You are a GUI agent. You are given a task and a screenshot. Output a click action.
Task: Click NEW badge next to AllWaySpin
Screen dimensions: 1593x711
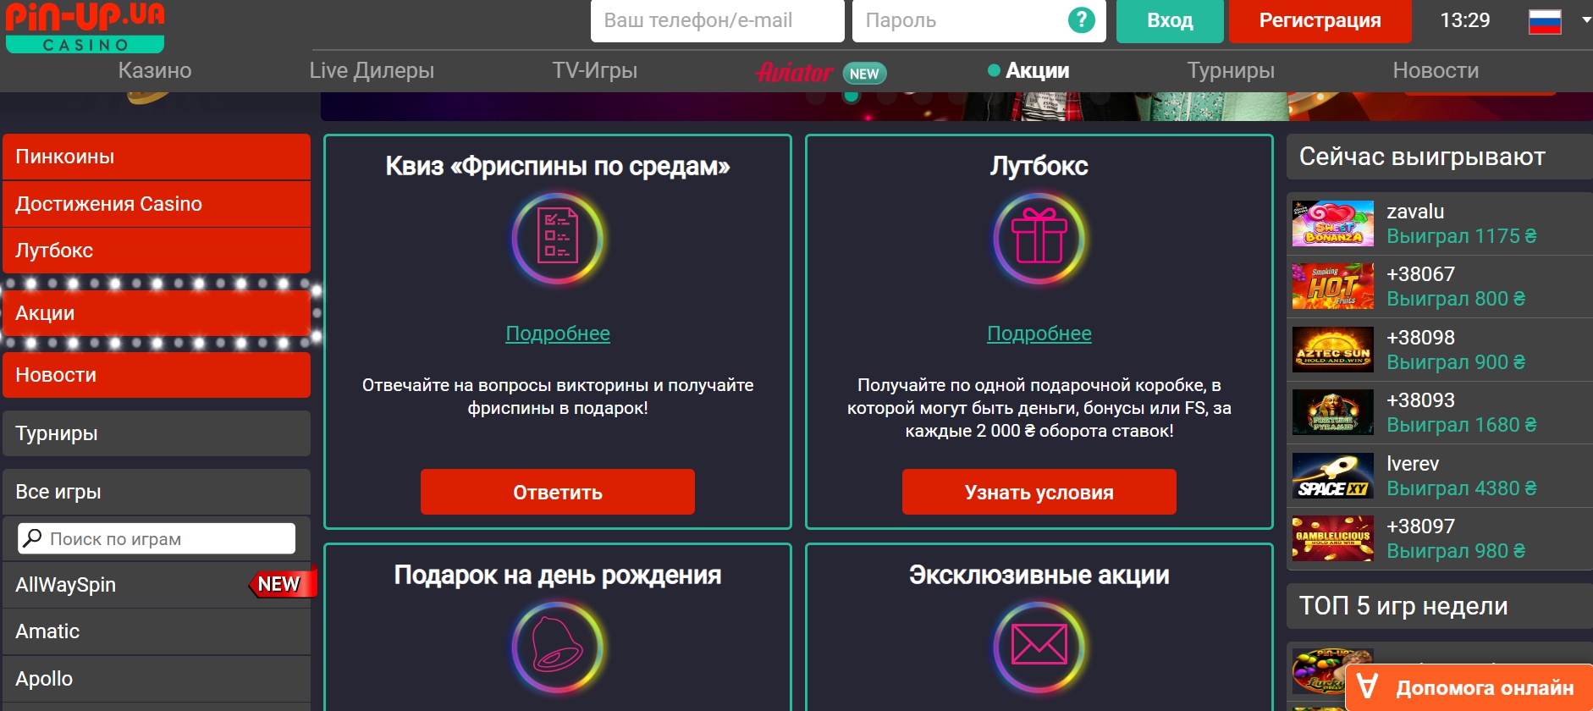[282, 583]
